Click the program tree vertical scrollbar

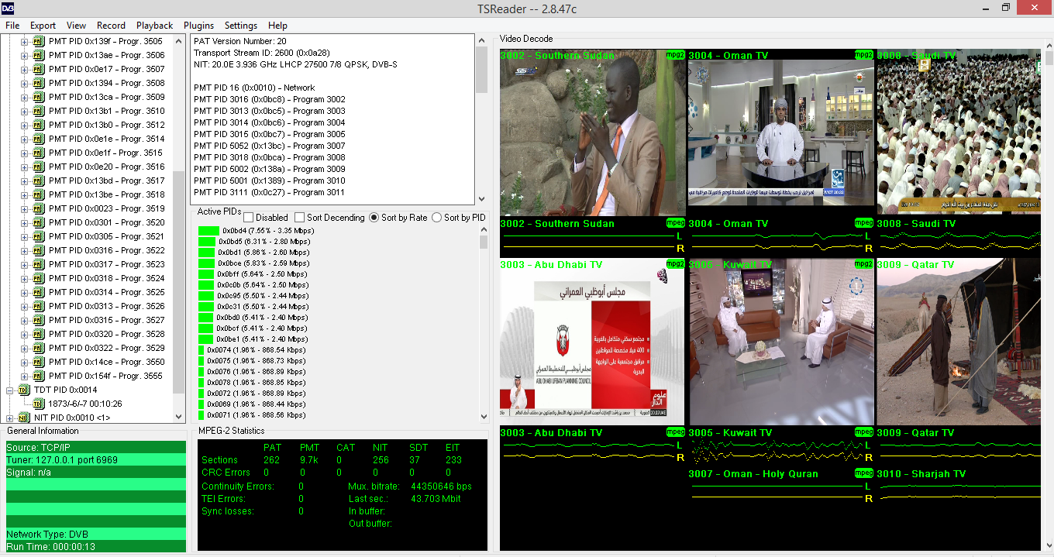click(x=179, y=229)
